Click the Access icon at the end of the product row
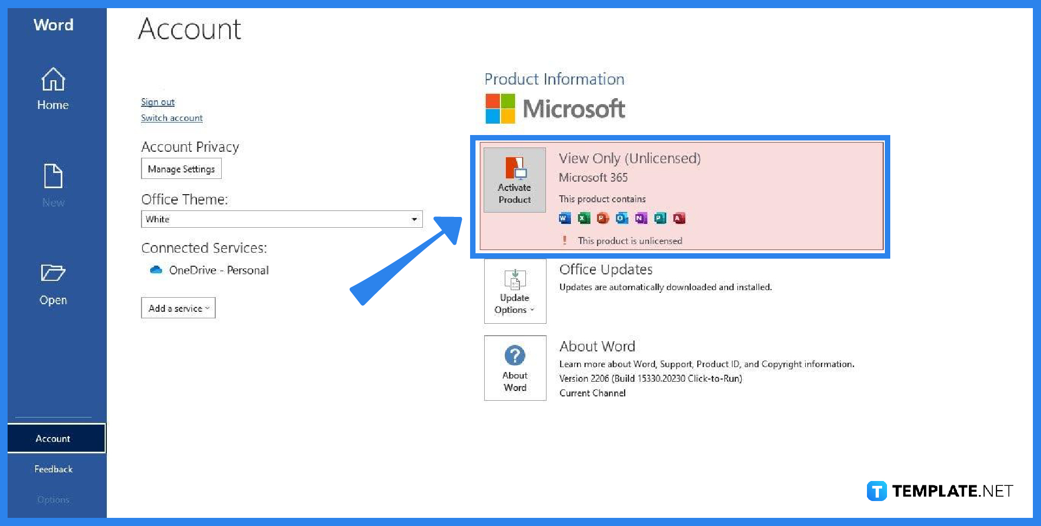Image resolution: width=1041 pixels, height=526 pixels. (679, 218)
